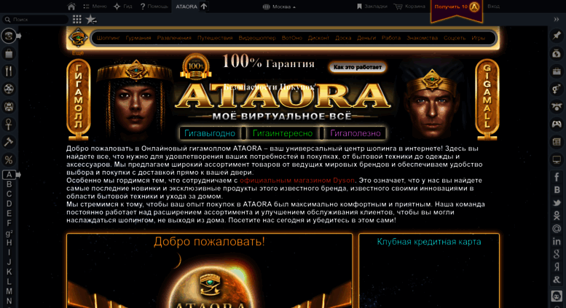Image resolution: width=566 pixels, height=308 pixels.
Task: Click the Как это работает button
Action: (x=358, y=67)
